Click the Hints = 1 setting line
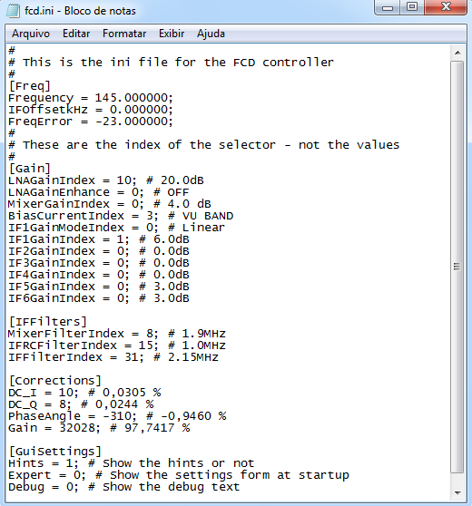 132,463
